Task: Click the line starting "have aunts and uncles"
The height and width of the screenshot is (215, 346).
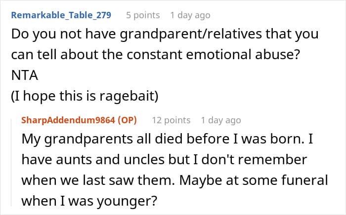Action: [164, 160]
